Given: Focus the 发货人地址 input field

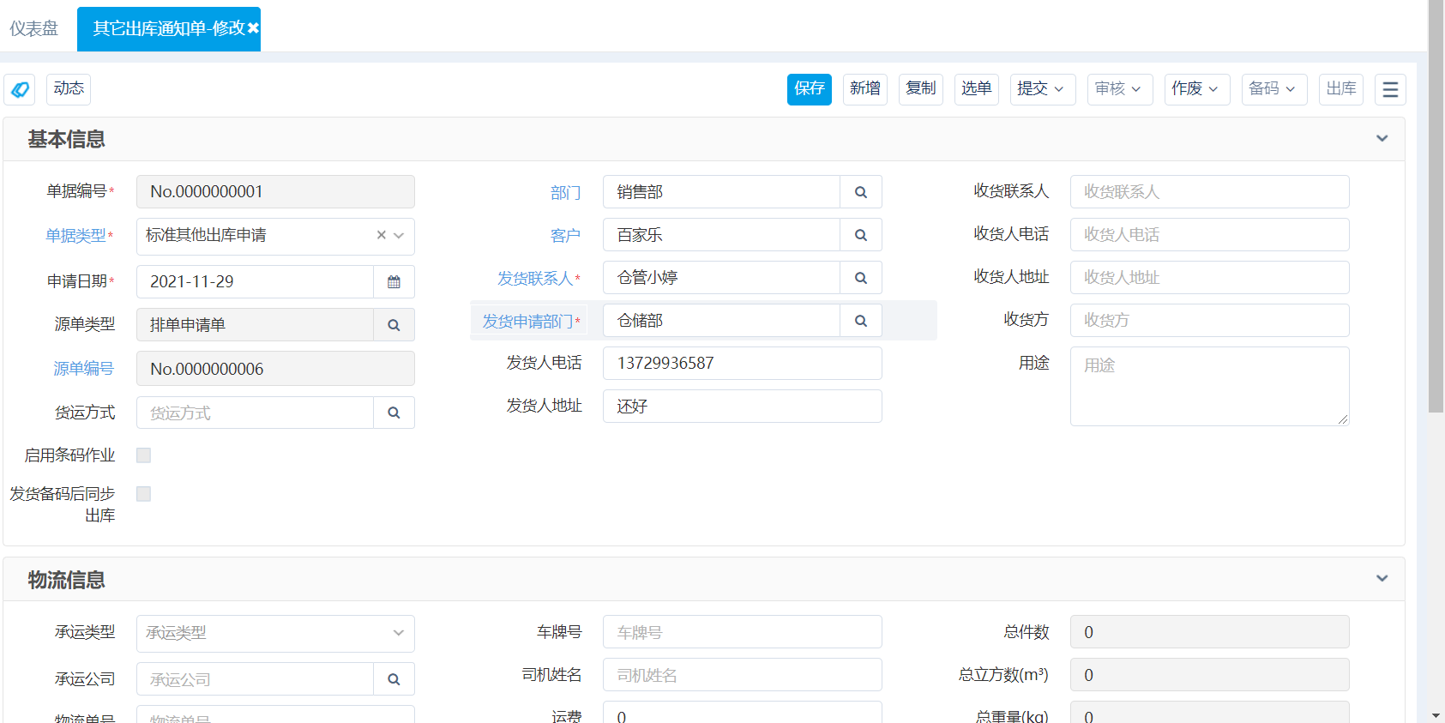Looking at the screenshot, I should coord(743,407).
